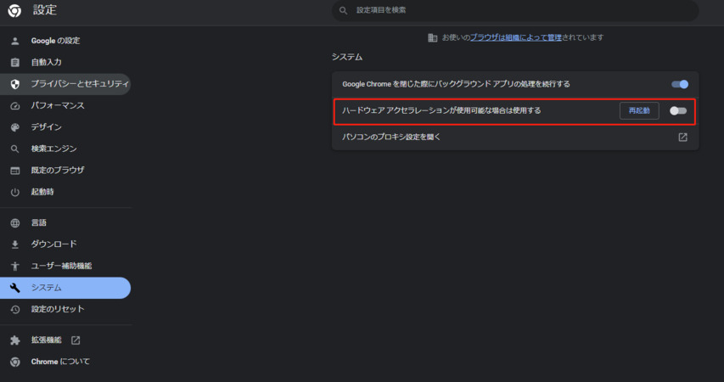Click the power icon for 起動時
The image size is (724, 382).
14,192
